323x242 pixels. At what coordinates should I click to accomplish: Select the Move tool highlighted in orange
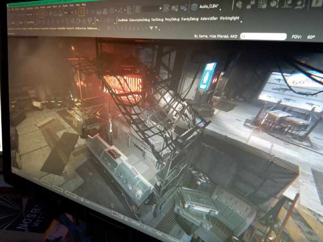[x=42, y=14]
